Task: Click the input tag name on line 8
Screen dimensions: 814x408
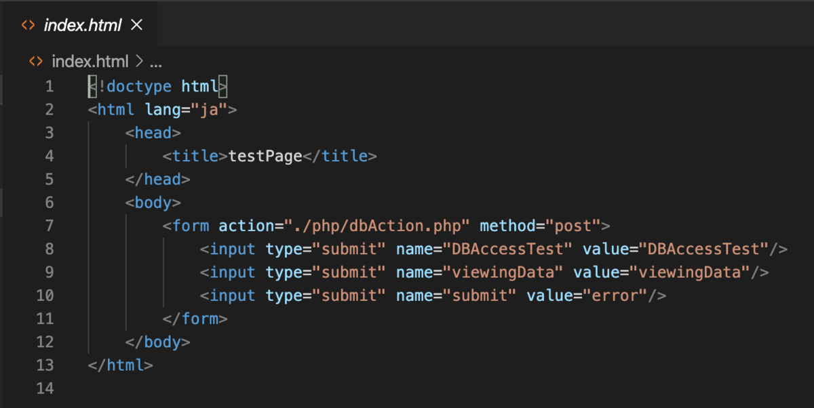Action: tap(233, 249)
